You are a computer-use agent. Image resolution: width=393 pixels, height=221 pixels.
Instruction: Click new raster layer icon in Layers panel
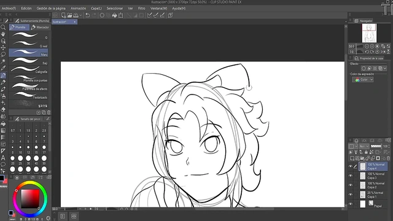pyautogui.click(x=352, y=158)
